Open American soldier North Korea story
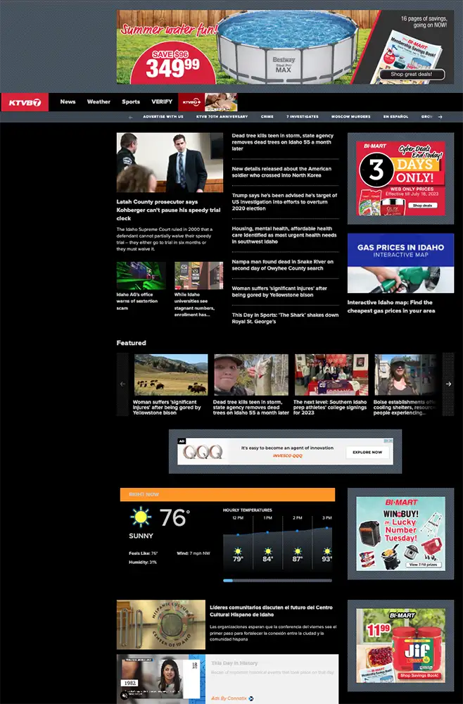 click(281, 172)
